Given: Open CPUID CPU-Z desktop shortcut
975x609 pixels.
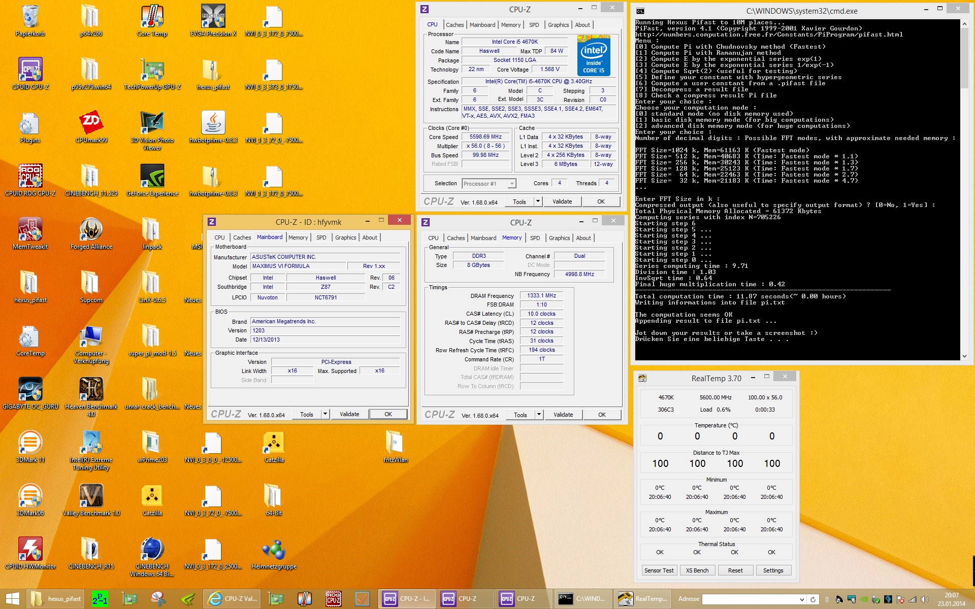Looking at the screenshot, I should pyautogui.click(x=30, y=74).
